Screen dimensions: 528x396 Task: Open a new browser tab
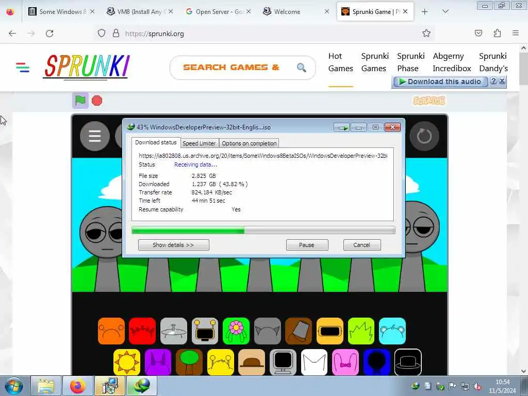click(x=425, y=12)
